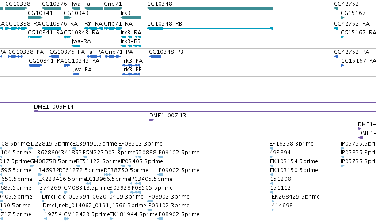Screen dimensions: 376x221
Task: Click EST IP03505.5prime
Action: point(151,188)
